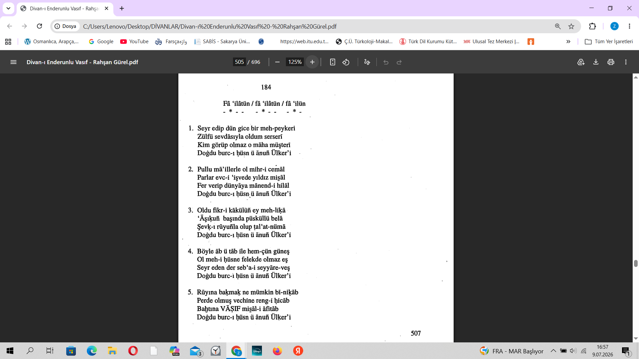Click the PDF zoom in plus button

tap(312, 62)
